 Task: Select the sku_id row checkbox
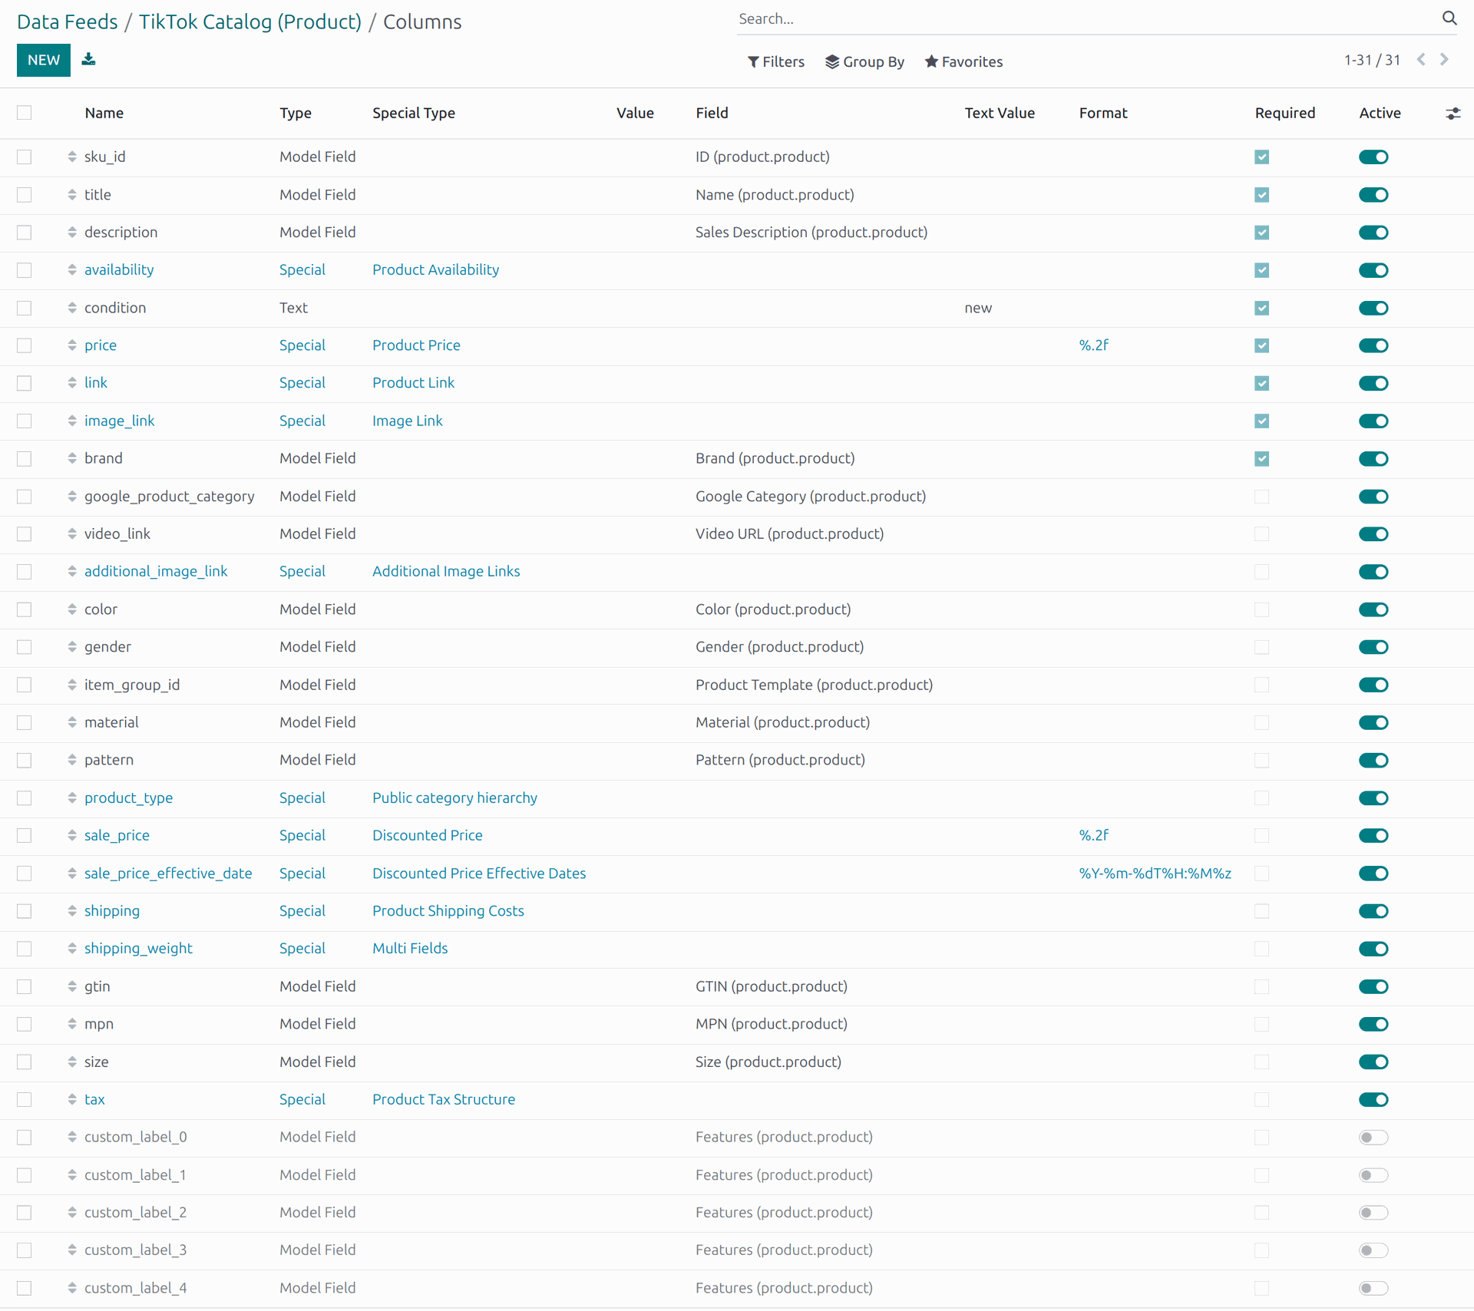[25, 157]
